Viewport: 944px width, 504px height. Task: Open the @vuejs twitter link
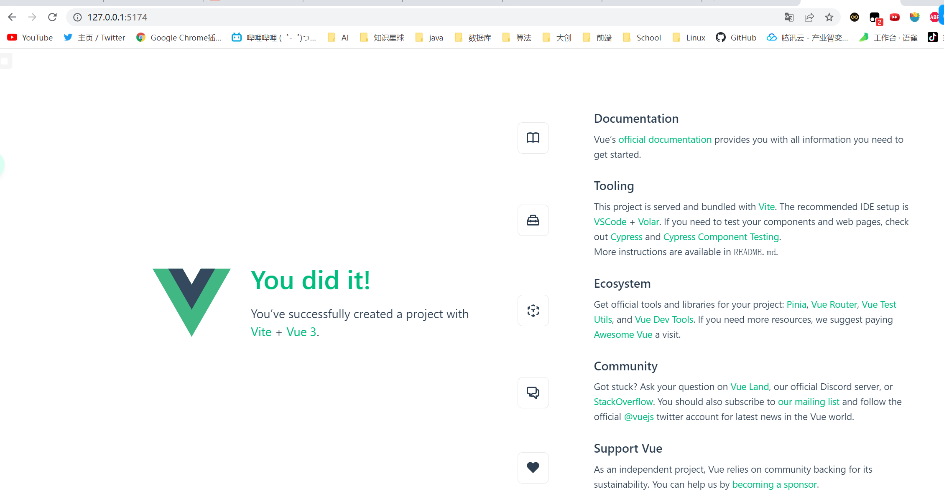click(x=639, y=417)
